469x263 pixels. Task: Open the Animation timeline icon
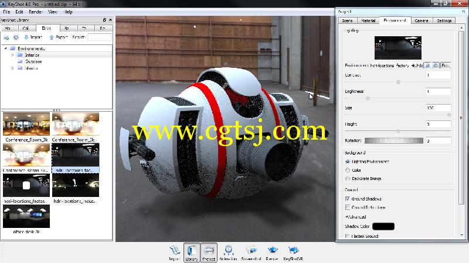click(x=228, y=253)
